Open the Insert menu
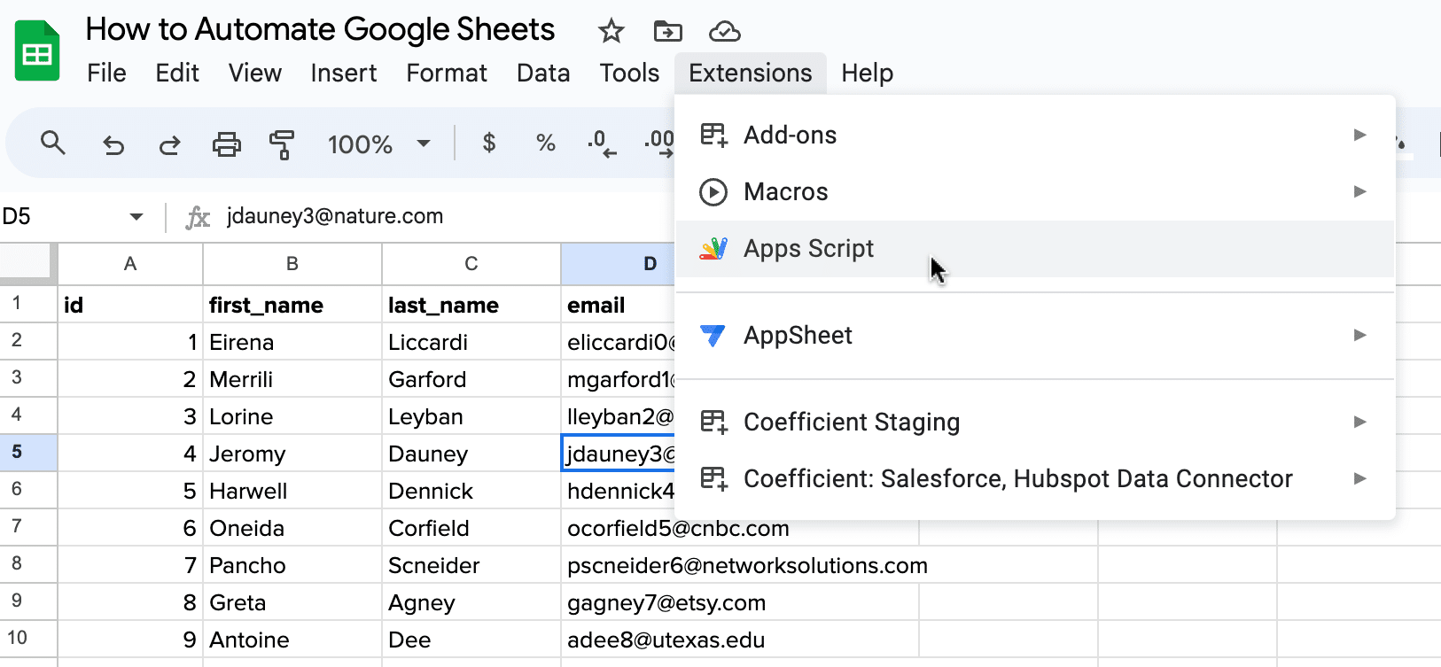This screenshot has width=1441, height=667. tap(344, 73)
